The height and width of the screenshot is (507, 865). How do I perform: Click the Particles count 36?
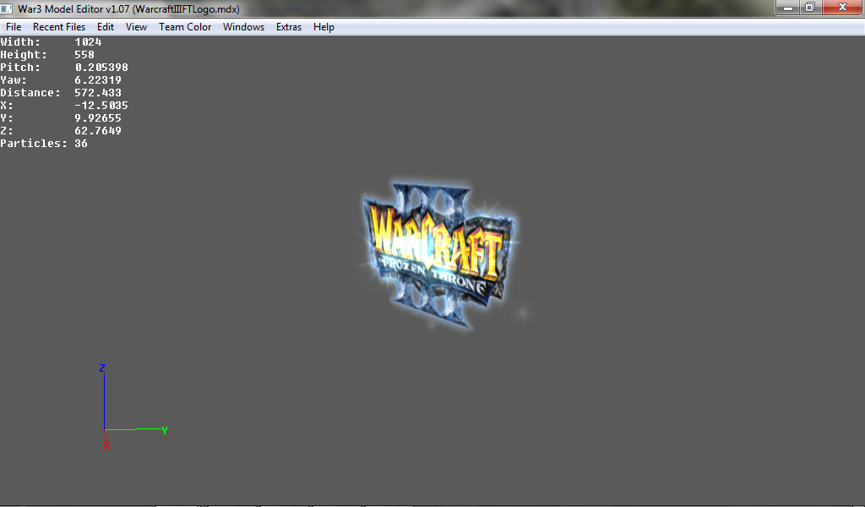[81, 144]
